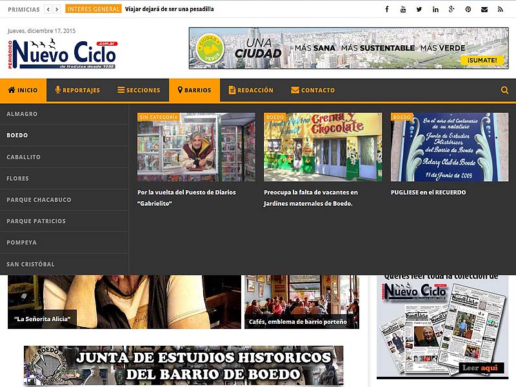Open the Crema y Chocolate article thumbnail

point(323,147)
